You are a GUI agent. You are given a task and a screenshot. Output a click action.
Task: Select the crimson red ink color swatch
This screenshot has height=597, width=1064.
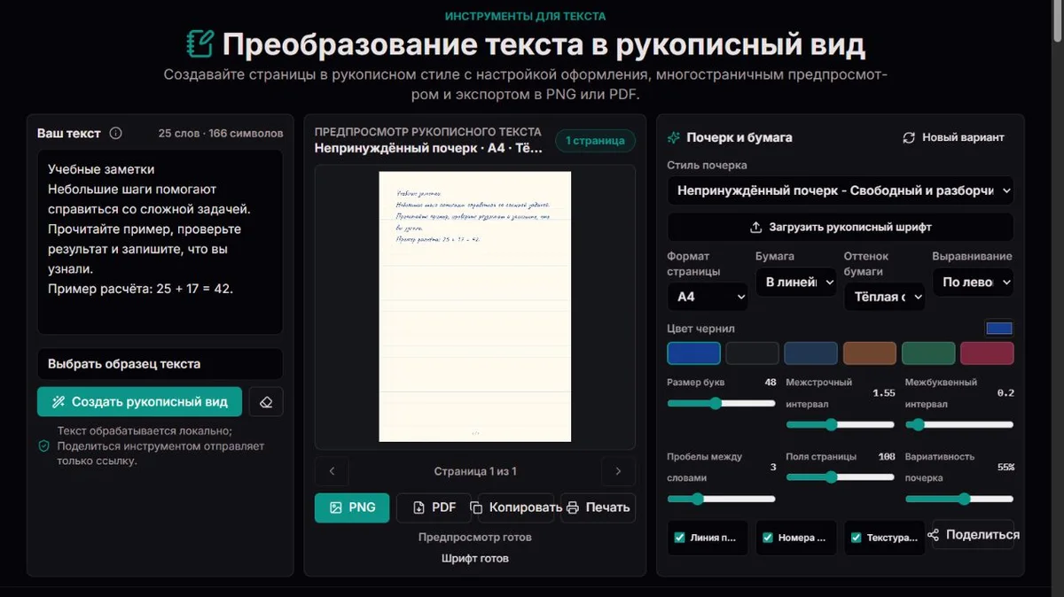point(987,353)
